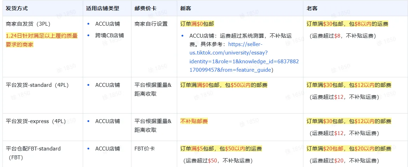
Task: Open the seller-us.tiktok.com university essay link
Action: click(x=244, y=57)
